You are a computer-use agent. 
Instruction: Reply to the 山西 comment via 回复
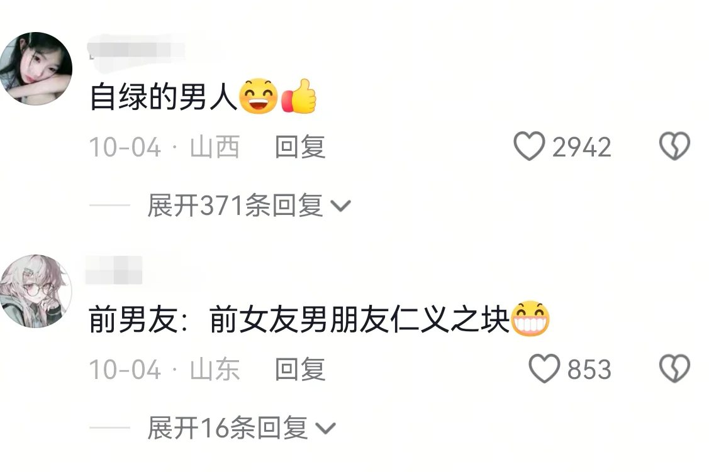coord(300,147)
